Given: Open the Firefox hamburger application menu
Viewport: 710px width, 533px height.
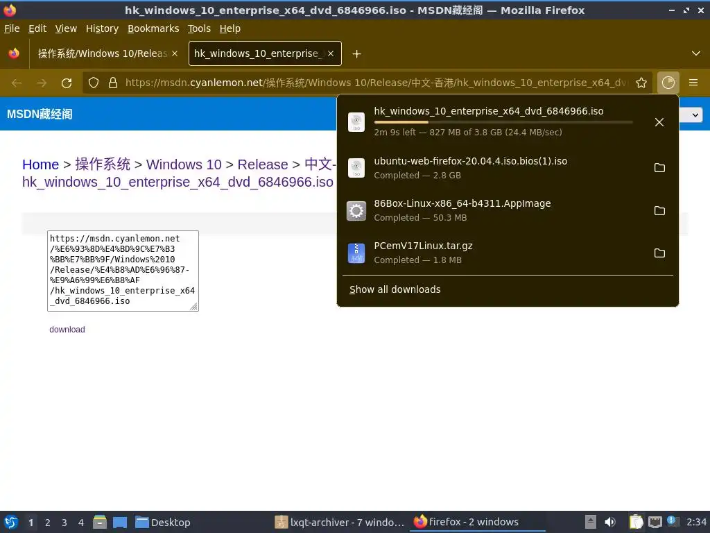Looking at the screenshot, I should click(693, 83).
